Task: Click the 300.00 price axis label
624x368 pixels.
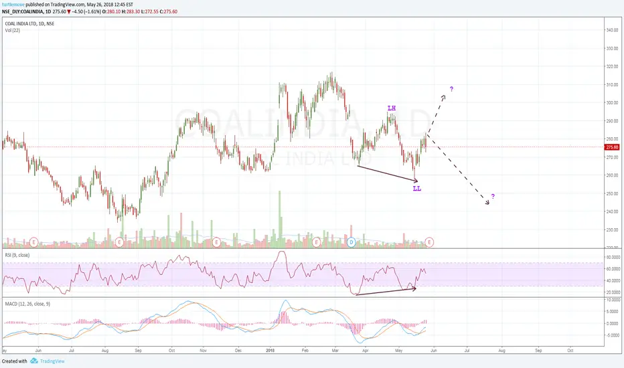Action: [612, 102]
